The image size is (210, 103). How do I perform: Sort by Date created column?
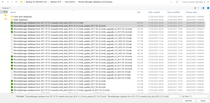coord(154,12)
